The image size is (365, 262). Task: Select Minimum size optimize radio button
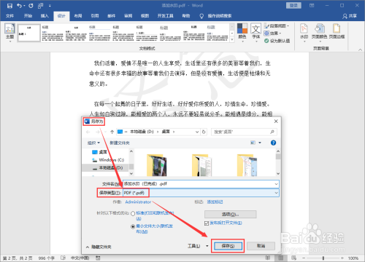pos(133,226)
